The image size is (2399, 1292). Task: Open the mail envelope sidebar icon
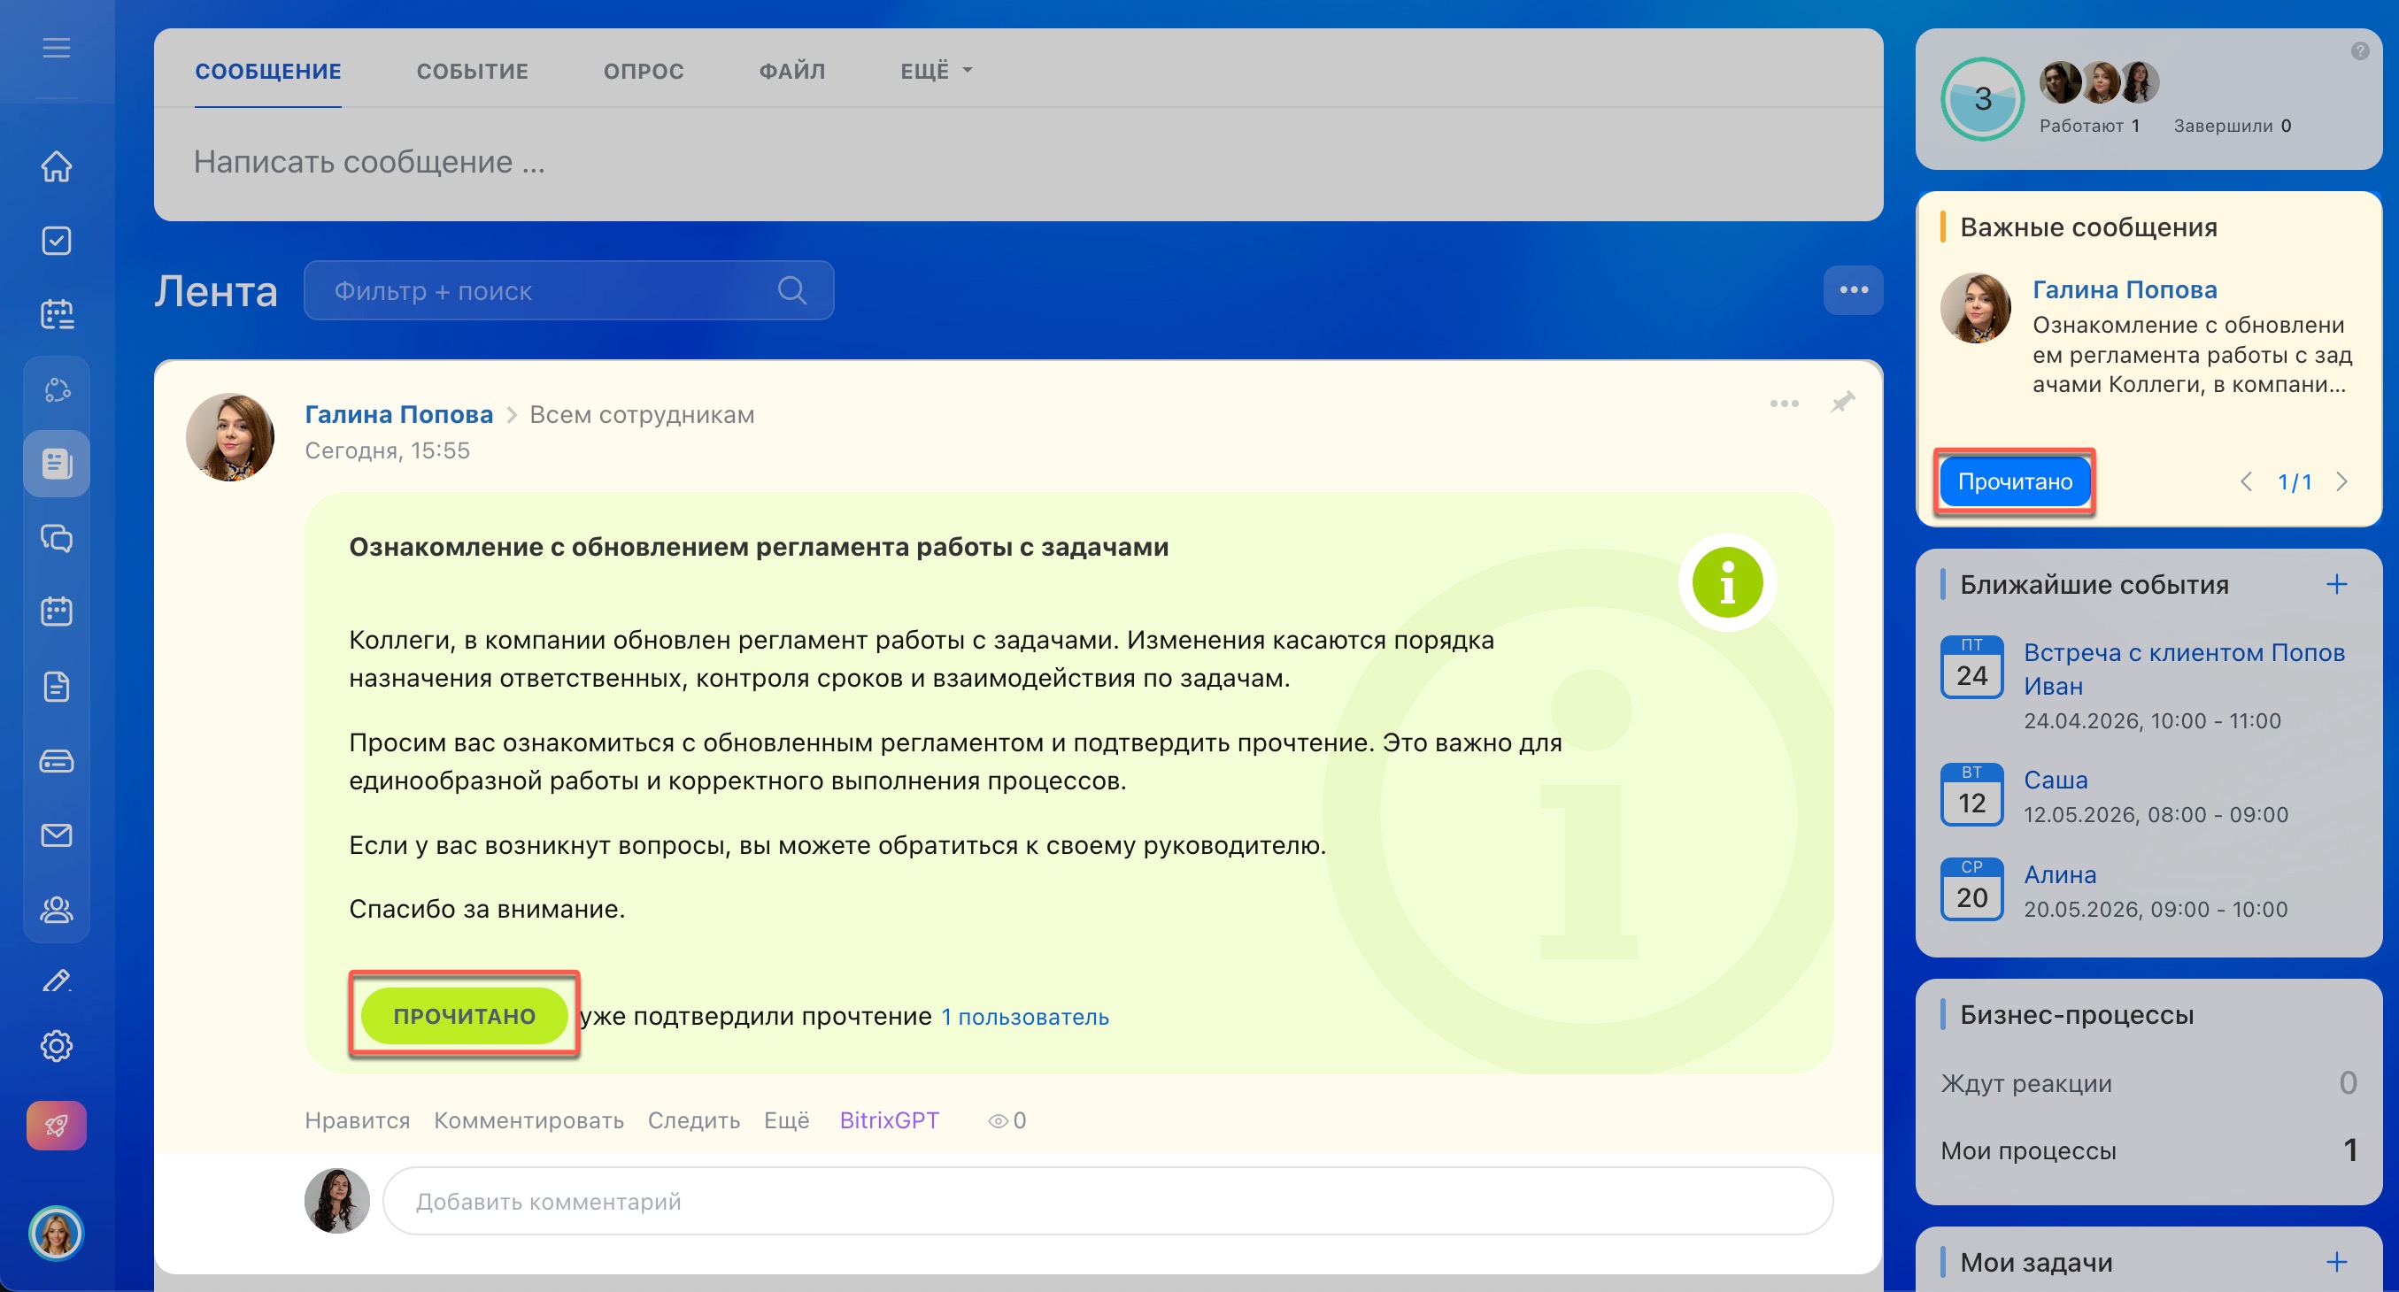56,835
